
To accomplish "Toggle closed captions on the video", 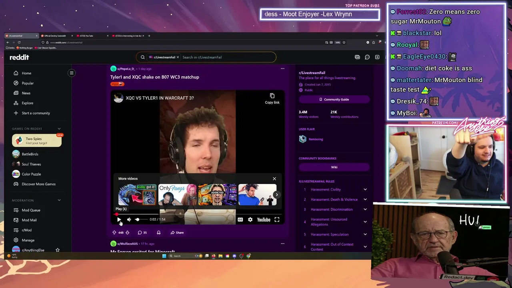I will 240,220.
